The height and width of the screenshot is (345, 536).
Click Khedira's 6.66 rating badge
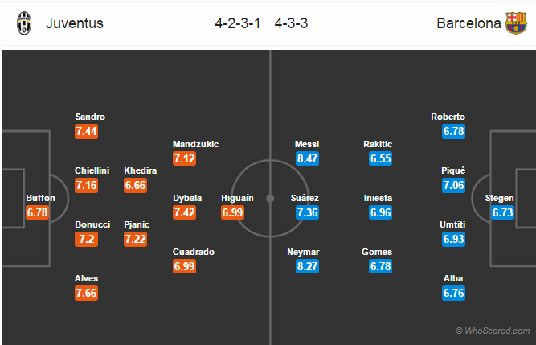pyautogui.click(x=135, y=185)
